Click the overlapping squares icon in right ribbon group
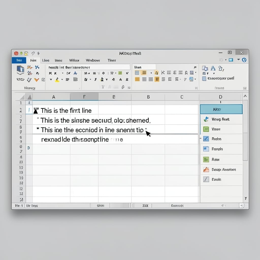Viewport: 260px width, 260px height. 205,68
